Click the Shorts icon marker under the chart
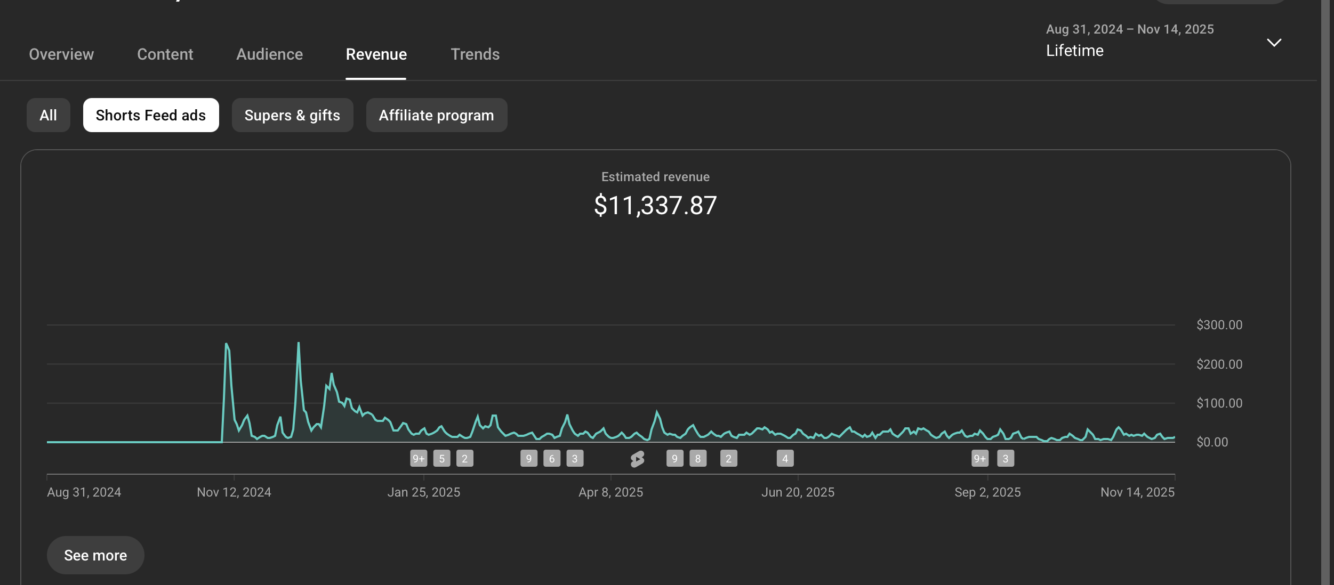 click(637, 459)
